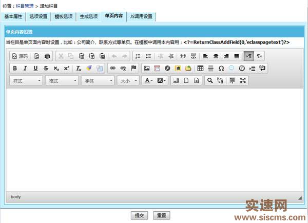Click the page break arrow-lines icon
This screenshot has width=308, height=223.
(x=252, y=68)
